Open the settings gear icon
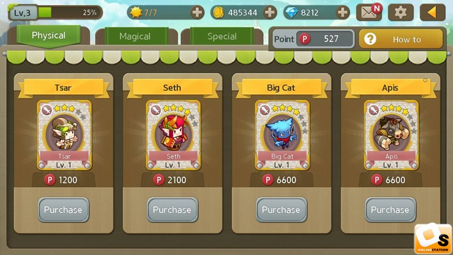 click(400, 12)
